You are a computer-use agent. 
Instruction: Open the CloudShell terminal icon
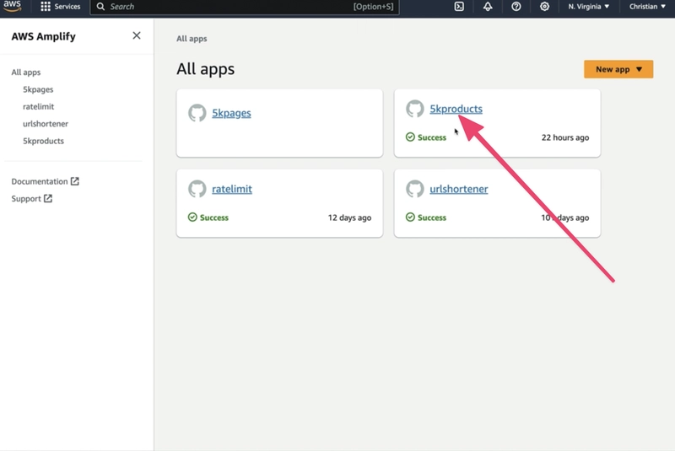coord(459,7)
